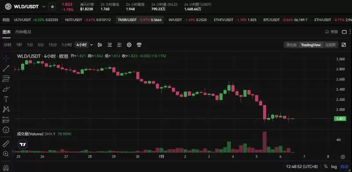
Task: Select the crosshair cursor tool
Action: point(6,59)
